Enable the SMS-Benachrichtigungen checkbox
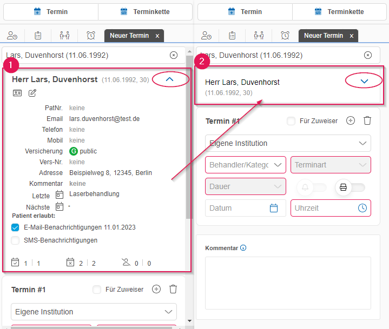The height and width of the screenshot is (329, 389). tap(16, 240)
